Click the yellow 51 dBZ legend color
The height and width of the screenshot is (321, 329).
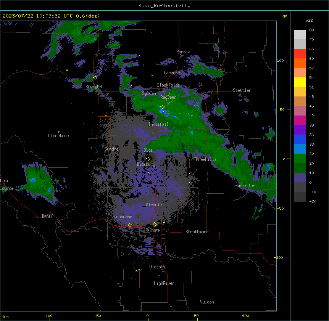[300, 82]
